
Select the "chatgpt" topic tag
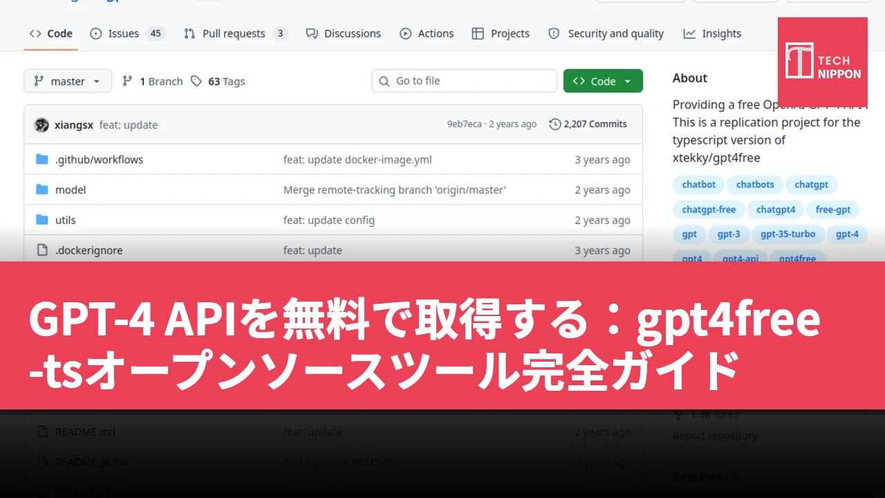coord(812,185)
